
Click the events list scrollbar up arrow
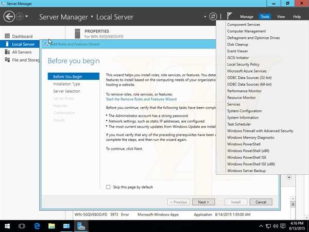click(x=293, y=198)
